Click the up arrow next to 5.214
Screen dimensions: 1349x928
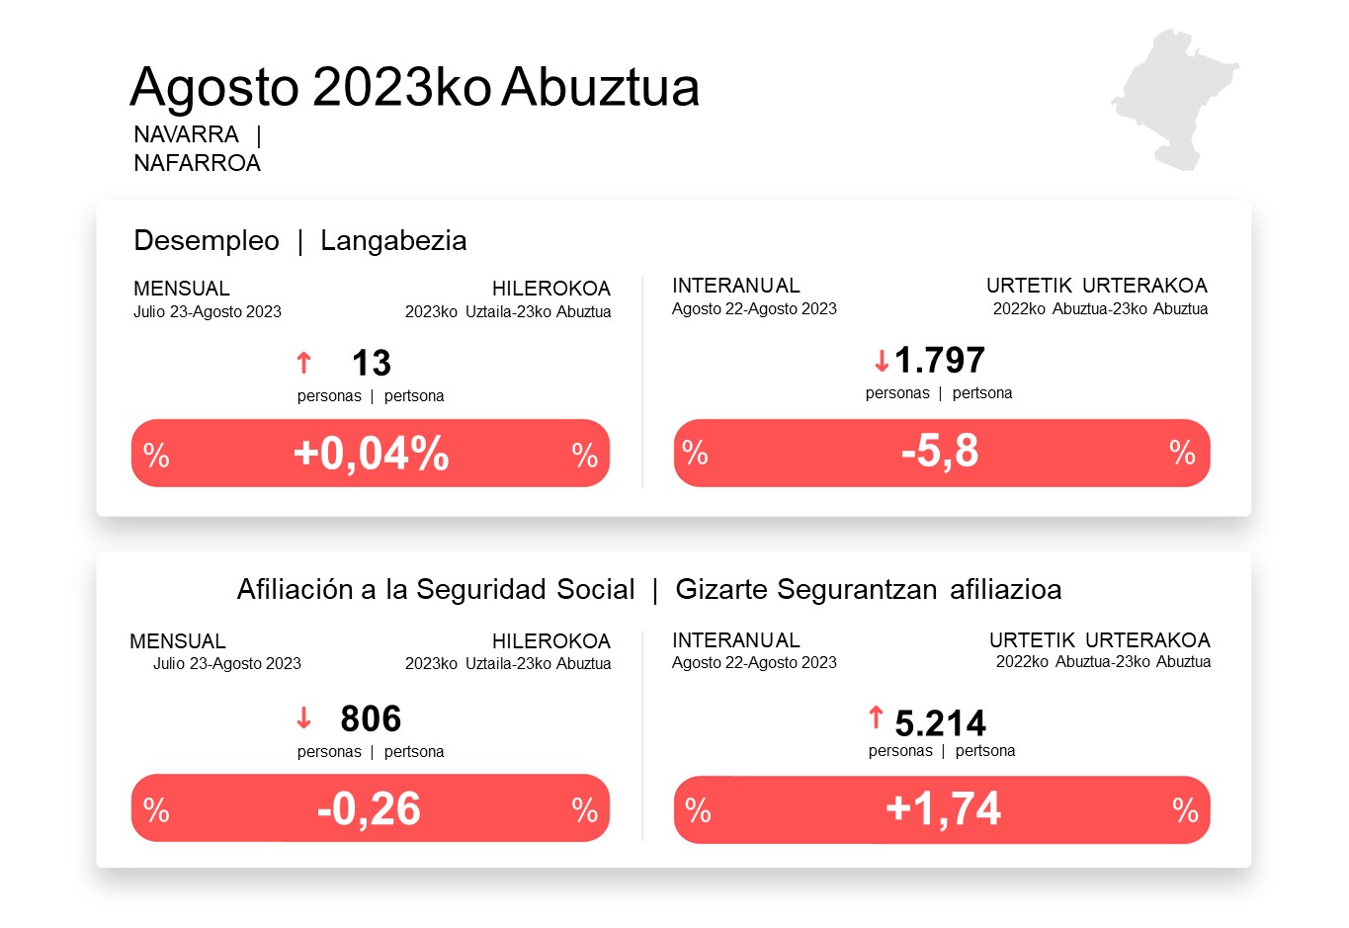[876, 717]
